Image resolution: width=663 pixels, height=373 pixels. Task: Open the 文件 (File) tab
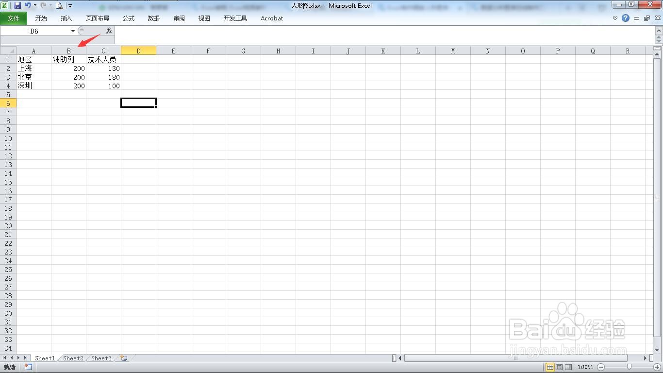[14, 18]
